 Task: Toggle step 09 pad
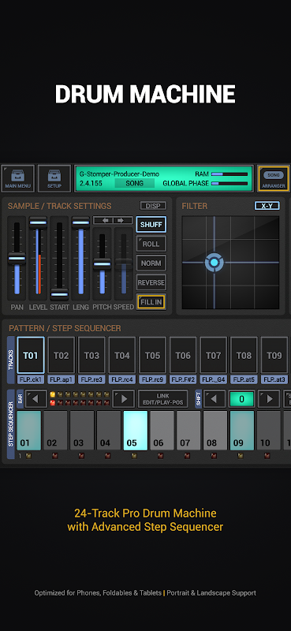coord(242,430)
